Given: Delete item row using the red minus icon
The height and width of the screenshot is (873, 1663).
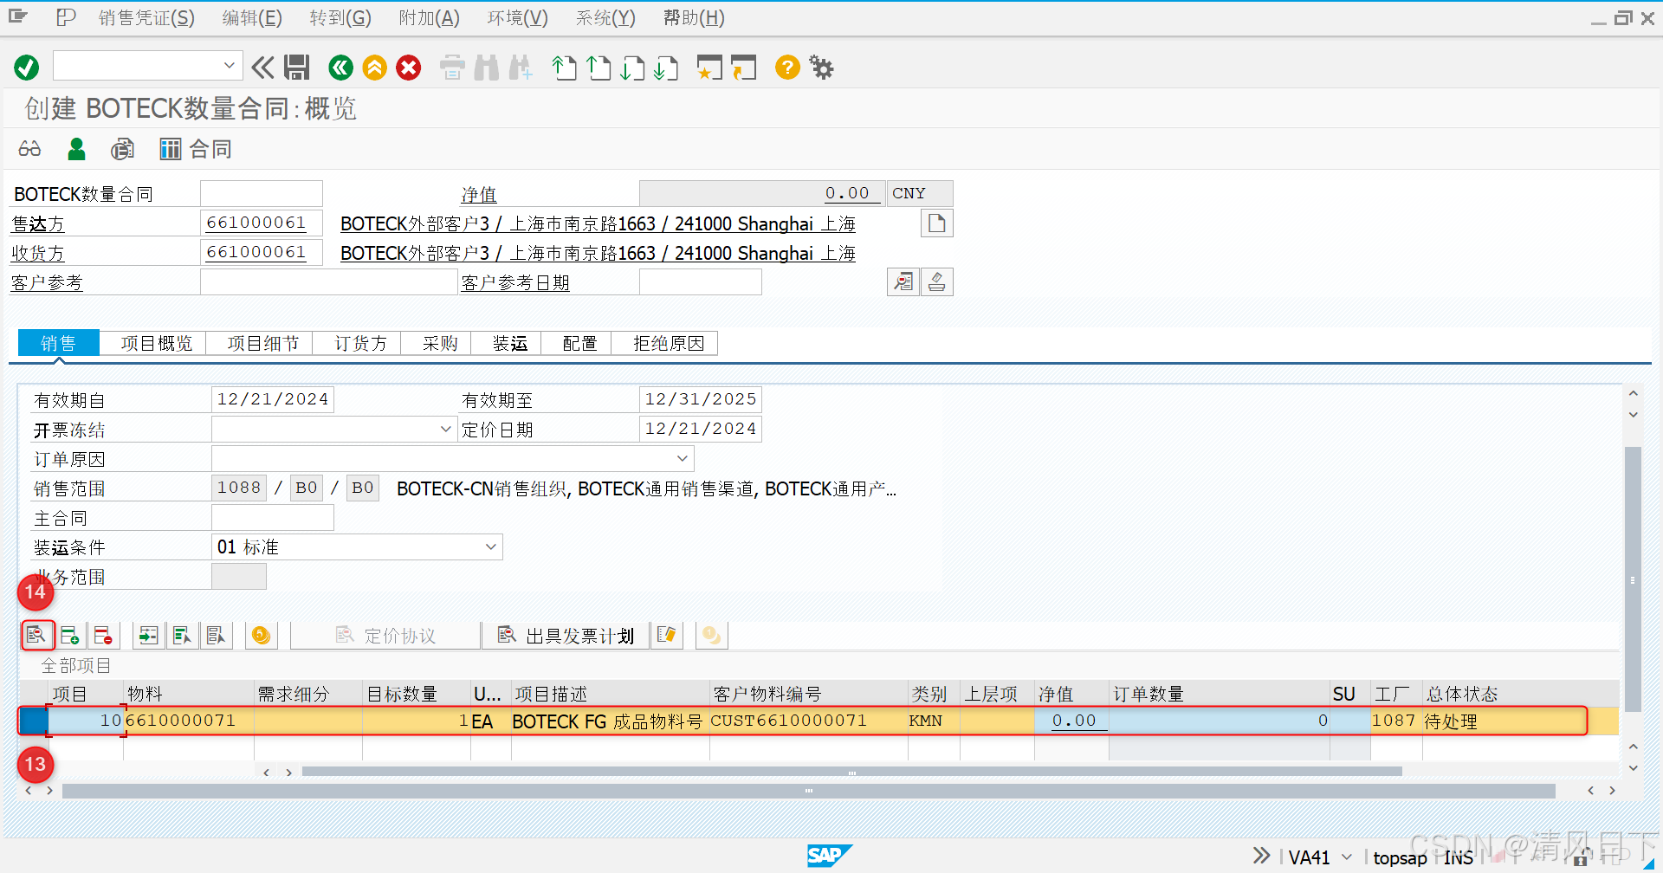Looking at the screenshot, I should [x=104, y=635].
